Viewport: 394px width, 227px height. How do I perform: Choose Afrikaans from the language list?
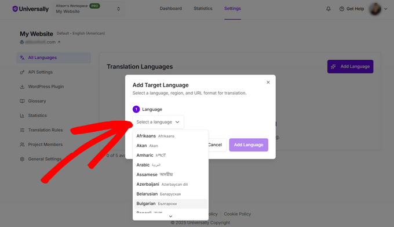[x=170, y=136]
